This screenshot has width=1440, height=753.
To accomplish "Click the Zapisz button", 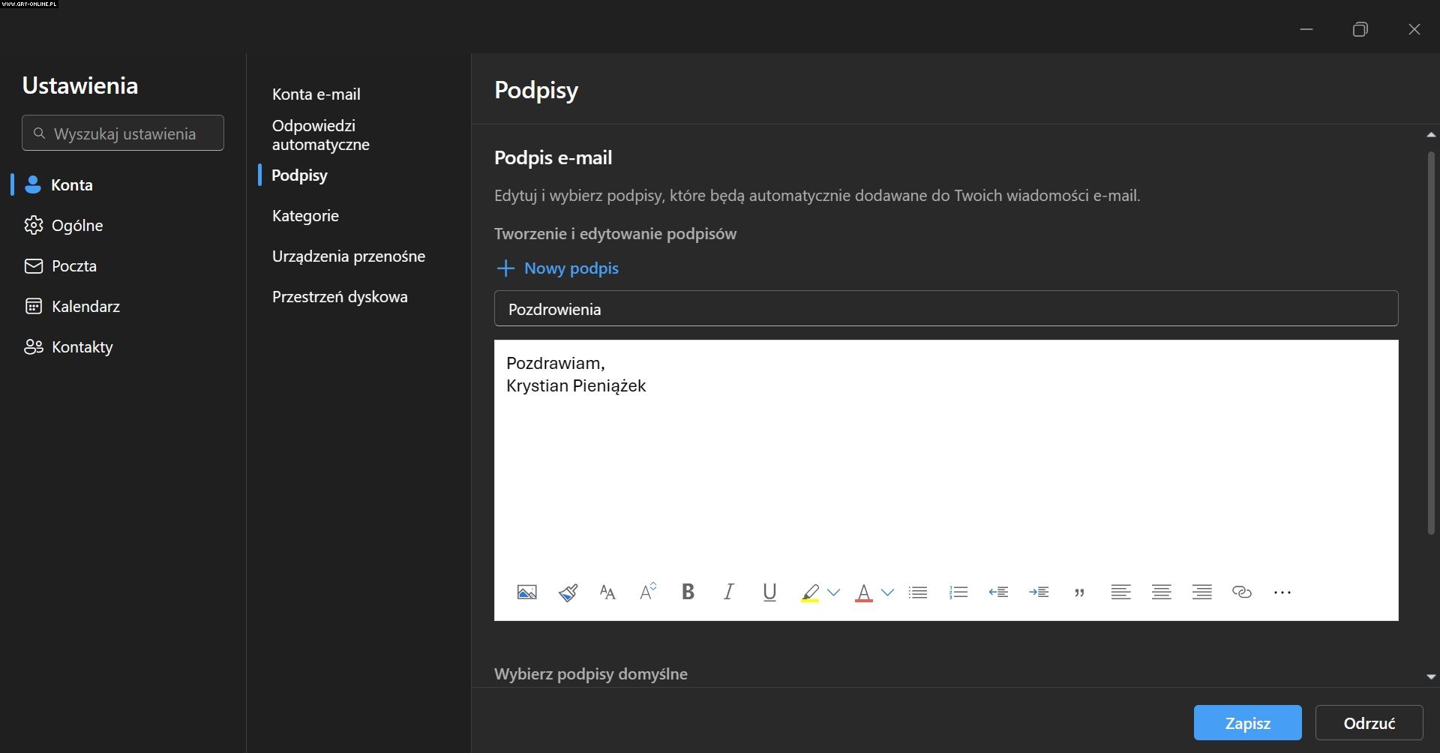I will (1247, 723).
